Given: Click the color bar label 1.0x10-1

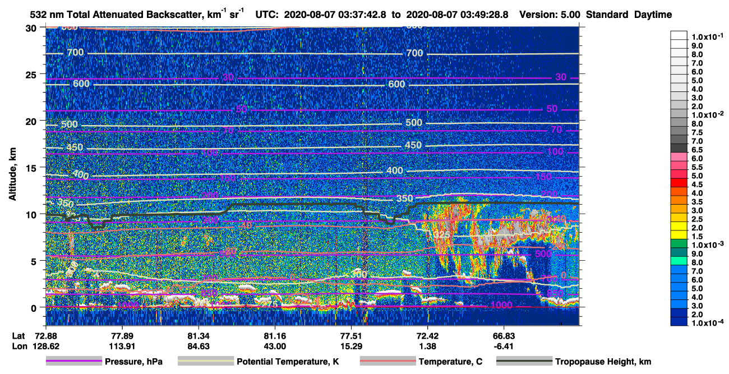Looking at the screenshot, I should point(708,36).
